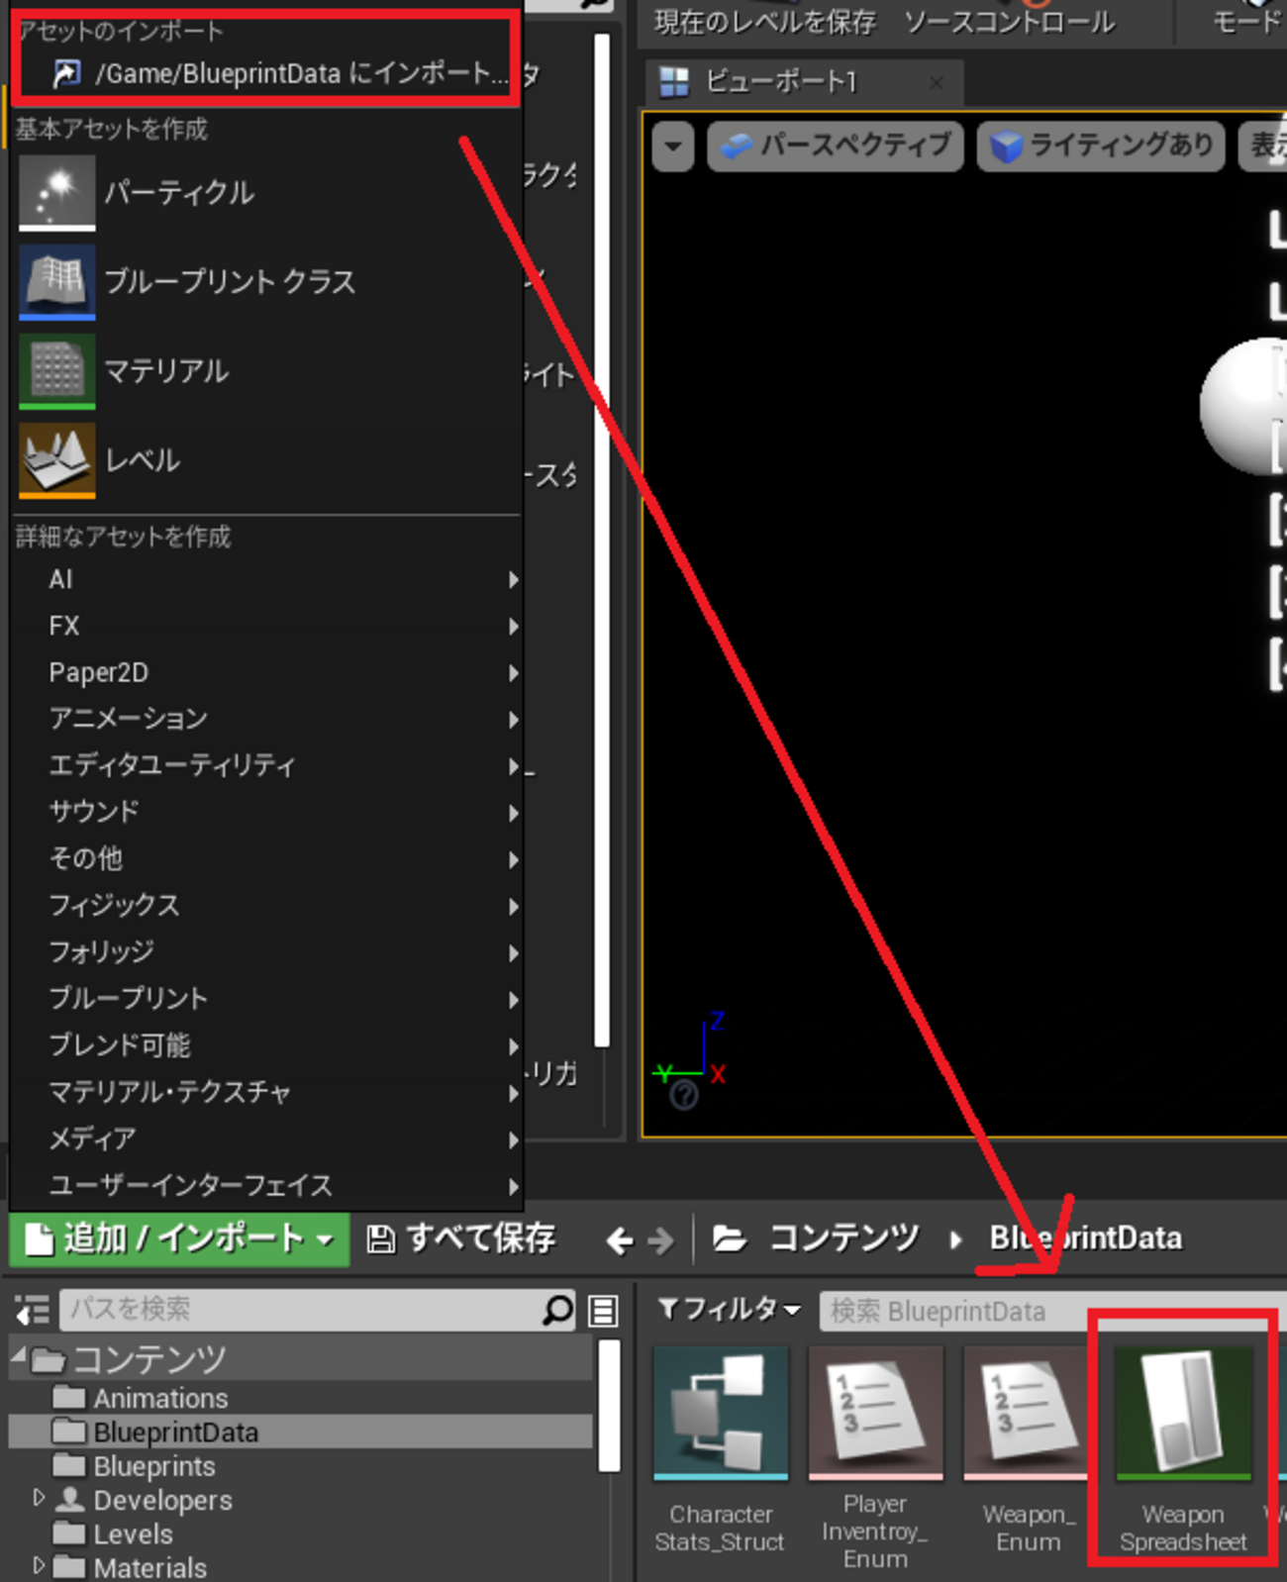Click the ライティングあり view mode button

tap(1101, 147)
